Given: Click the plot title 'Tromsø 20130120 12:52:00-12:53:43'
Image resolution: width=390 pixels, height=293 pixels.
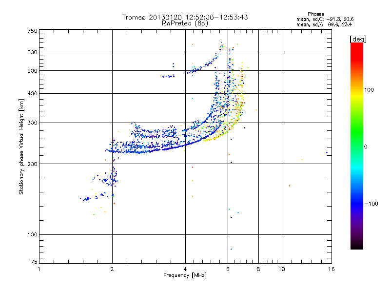Looking at the screenshot, I should click(x=185, y=17).
